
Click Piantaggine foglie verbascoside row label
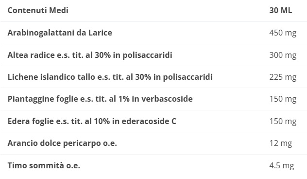[x=100, y=99]
